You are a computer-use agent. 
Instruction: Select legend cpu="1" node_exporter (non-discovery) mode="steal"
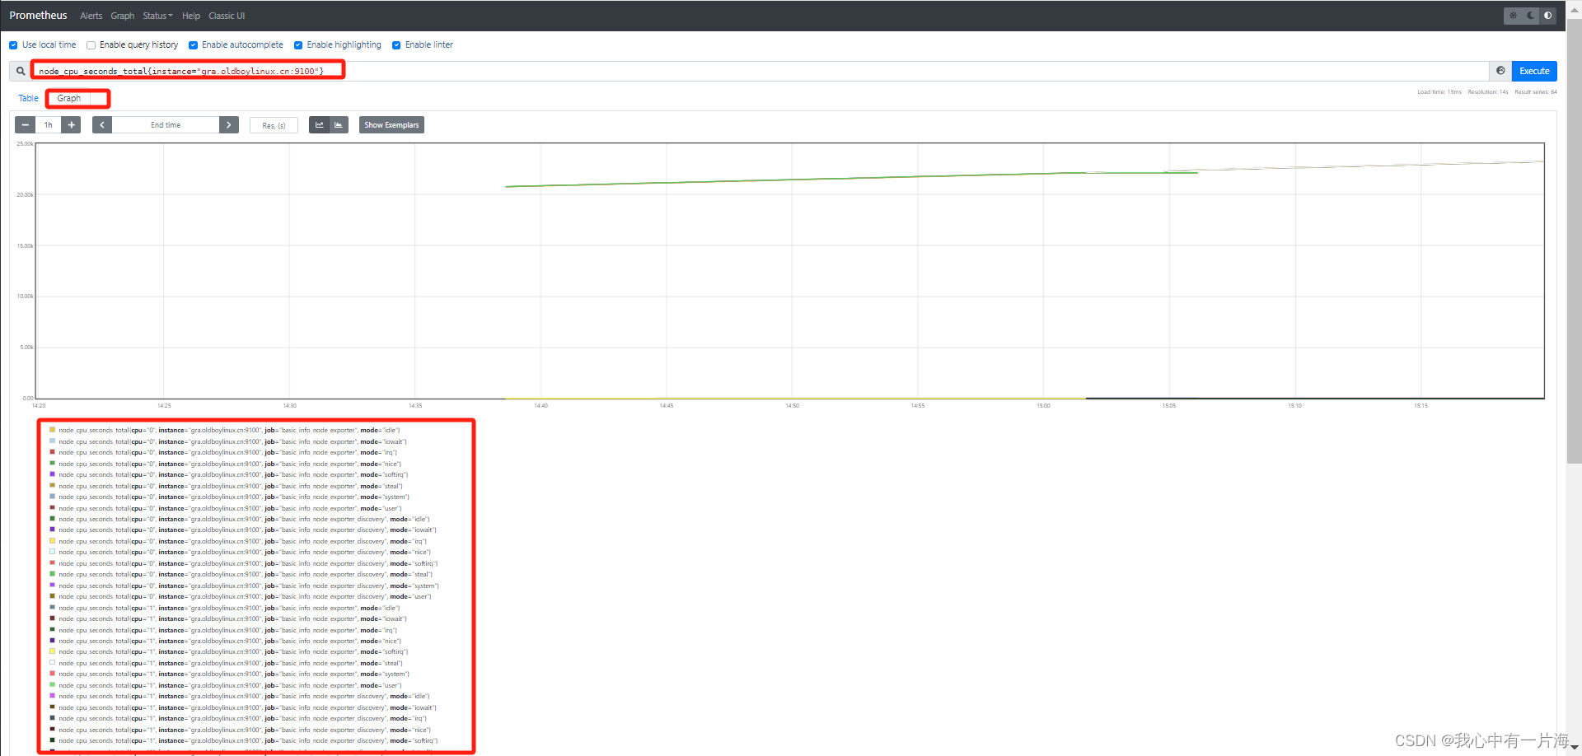[226, 663]
